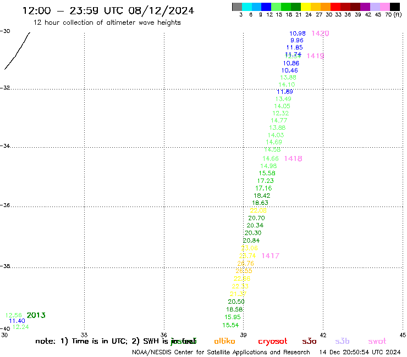Image resolution: width=407 pixels, height=357 pixels.
Task: Click the NOAA/NESDIS Center footer text
Action: coord(221,353)
